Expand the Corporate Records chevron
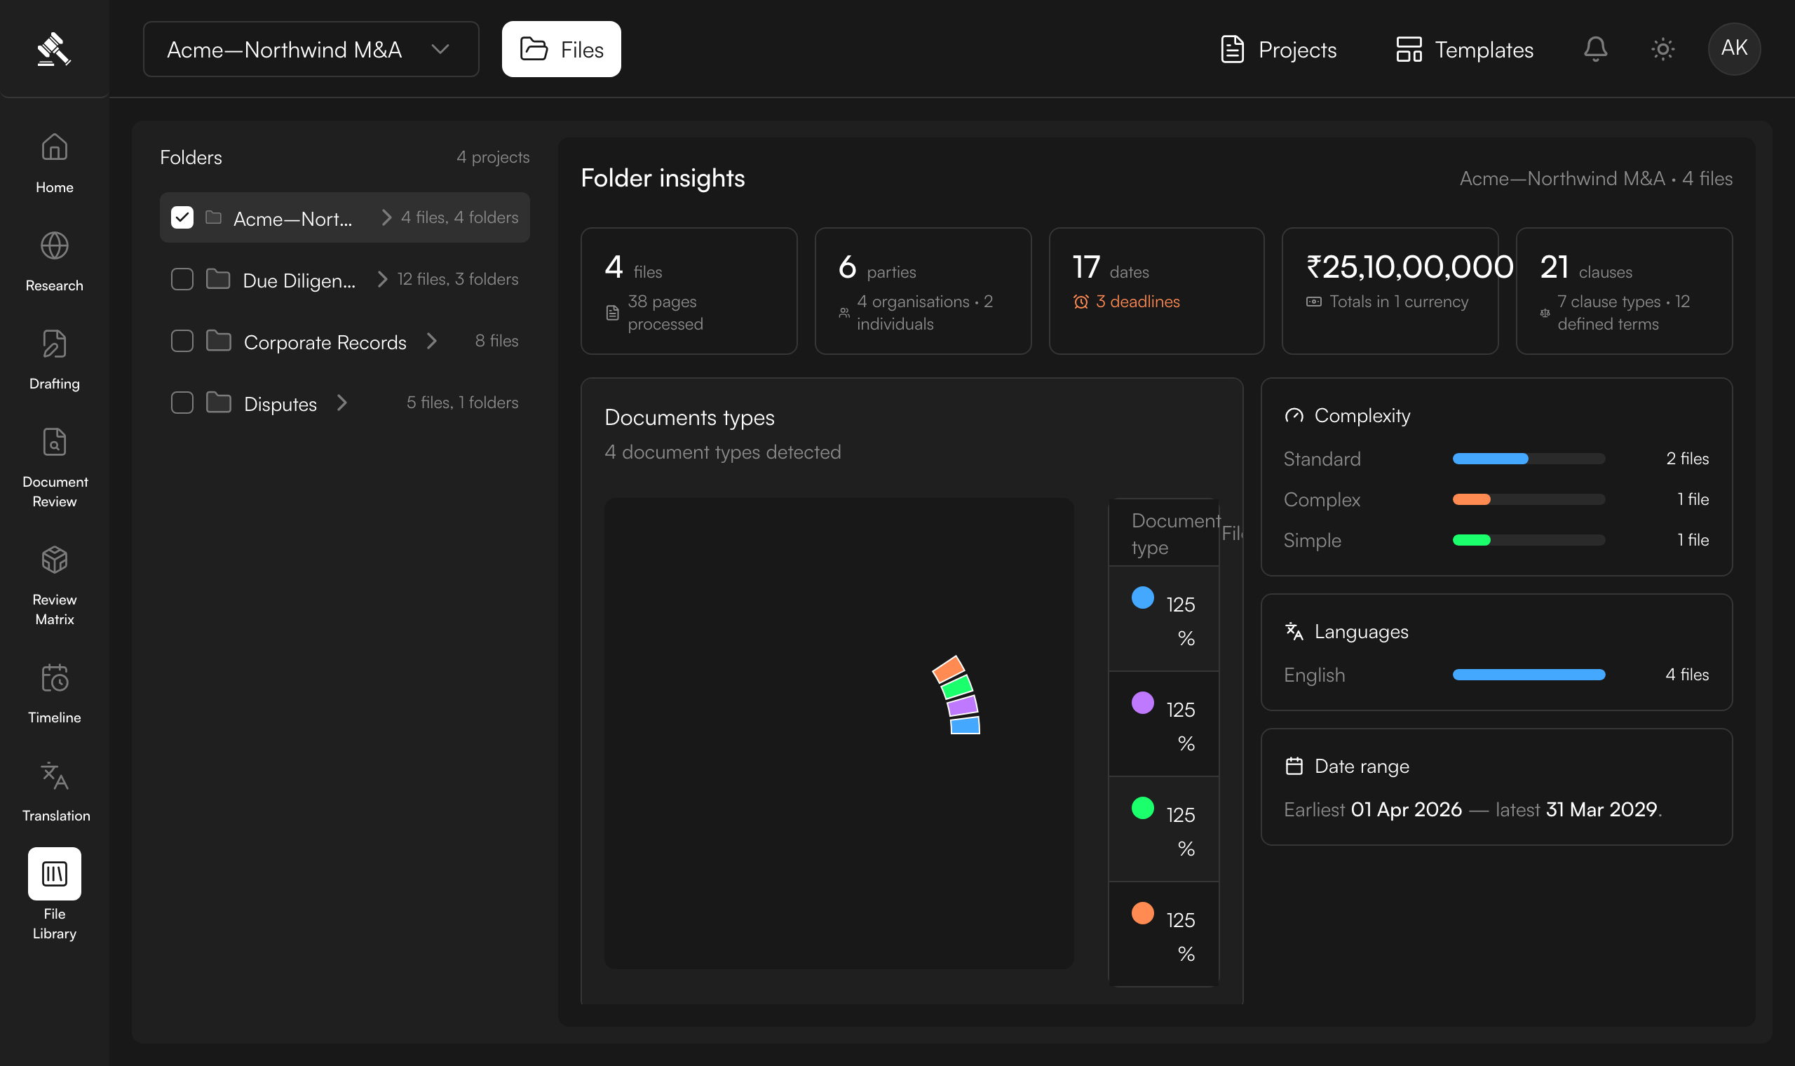The width and height of the screenshot is (1795, 1066). click(431, 340)
